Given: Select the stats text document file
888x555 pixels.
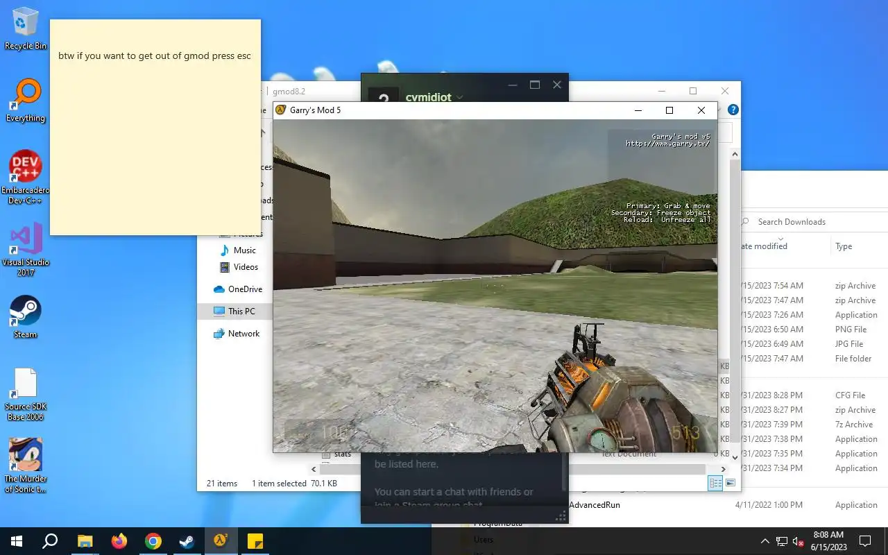Looking at the screenshot, I should (x=343, y=454).
